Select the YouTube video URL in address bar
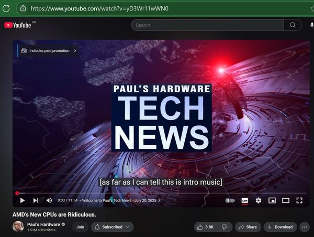314x237 pixels. [x=99, y=8]
